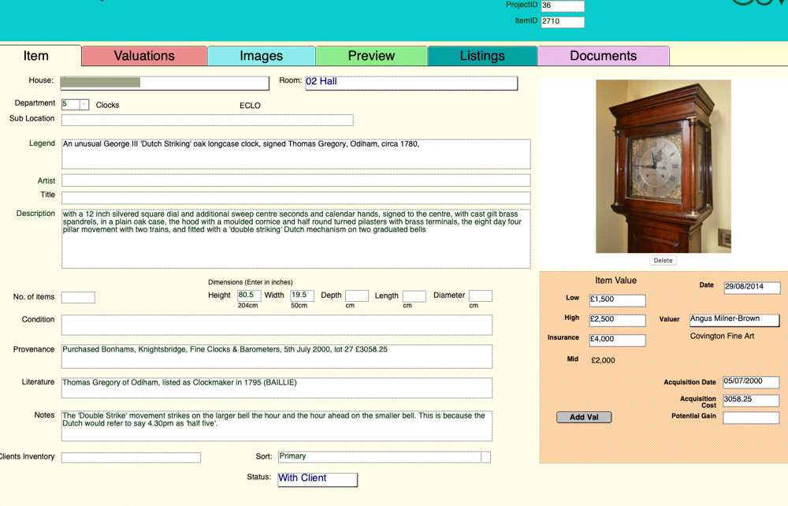The width and height of the screenshot is (788, 506).
Task: Click the Status field showing With Client
Action: coord(317,479)
